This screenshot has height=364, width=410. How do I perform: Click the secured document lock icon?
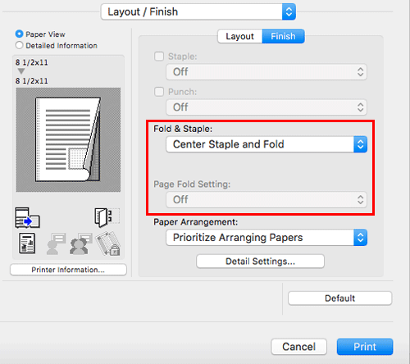click(x=108, y=243)
